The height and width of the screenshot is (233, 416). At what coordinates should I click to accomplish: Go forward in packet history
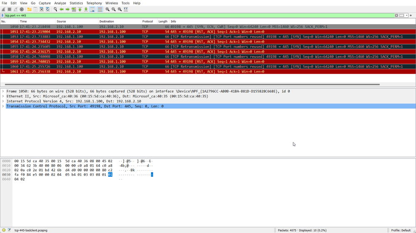tap(67, 9)
